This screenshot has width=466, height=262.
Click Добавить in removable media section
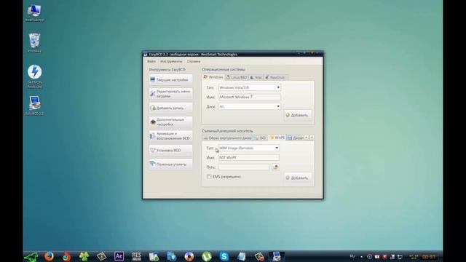click(298, 178)
